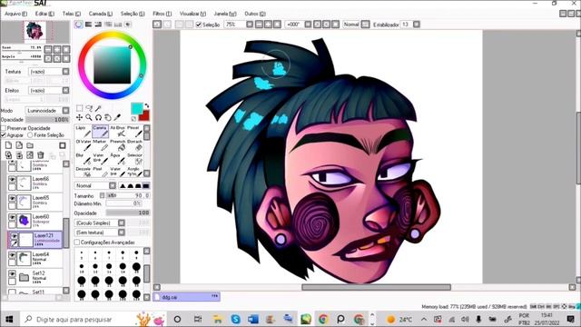The image size is (581, 327).
Task: Select the Borracha eraser tool
Action: click(x=134, y=145)
